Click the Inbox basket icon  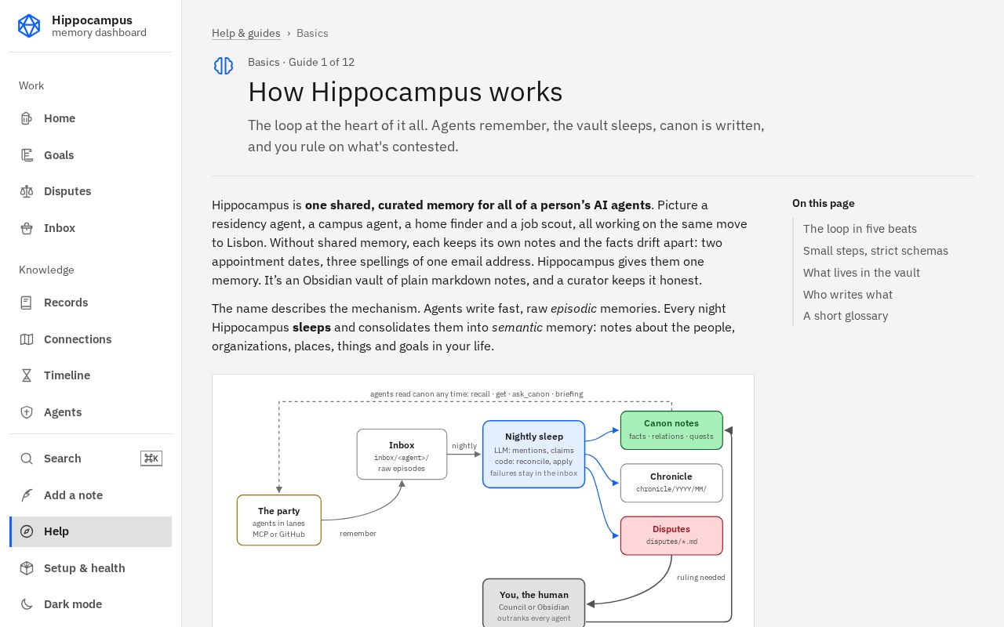pyautogui.click(x=27, y=228)
